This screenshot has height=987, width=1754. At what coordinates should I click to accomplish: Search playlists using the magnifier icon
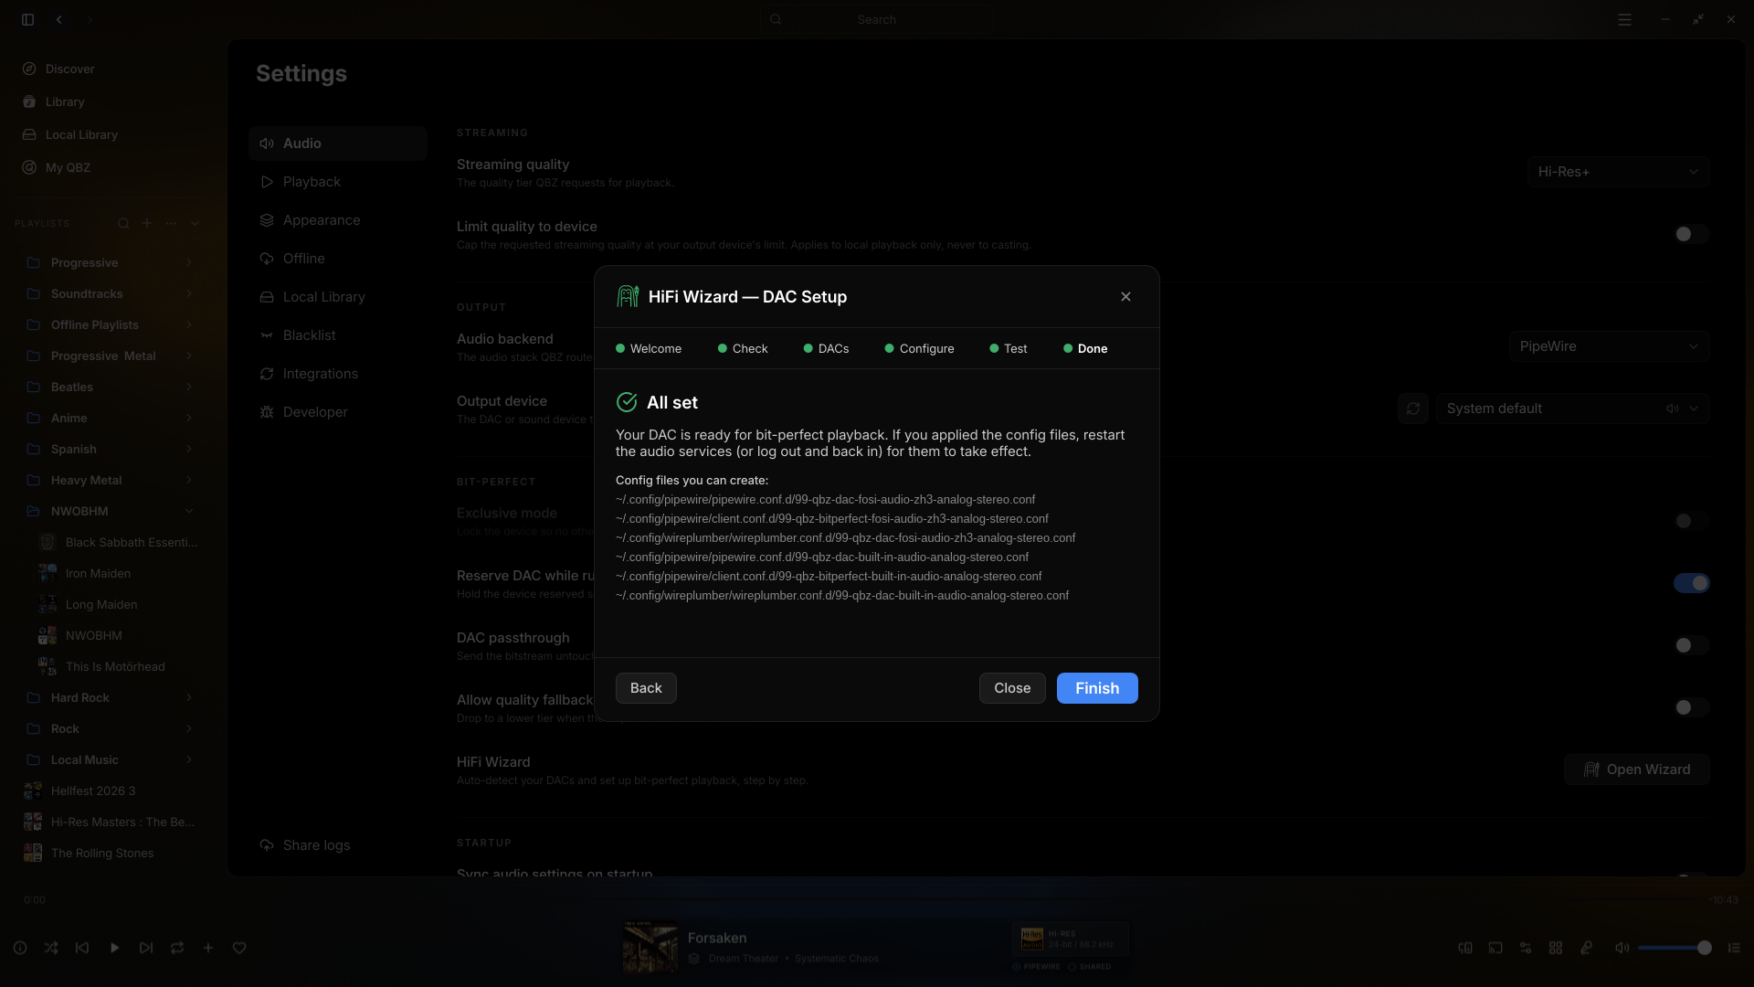(x=123, y=223)
